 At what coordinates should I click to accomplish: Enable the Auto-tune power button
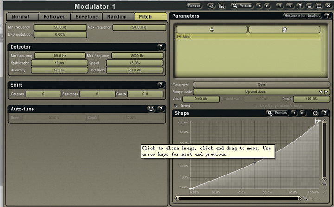click(x=151, y=109)
